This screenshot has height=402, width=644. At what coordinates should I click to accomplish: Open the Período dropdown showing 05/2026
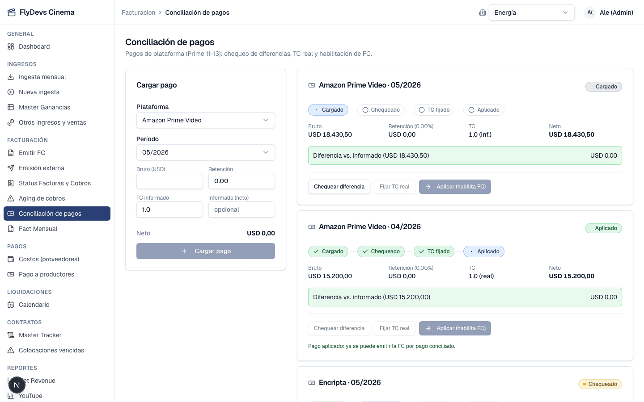(206, 152)
